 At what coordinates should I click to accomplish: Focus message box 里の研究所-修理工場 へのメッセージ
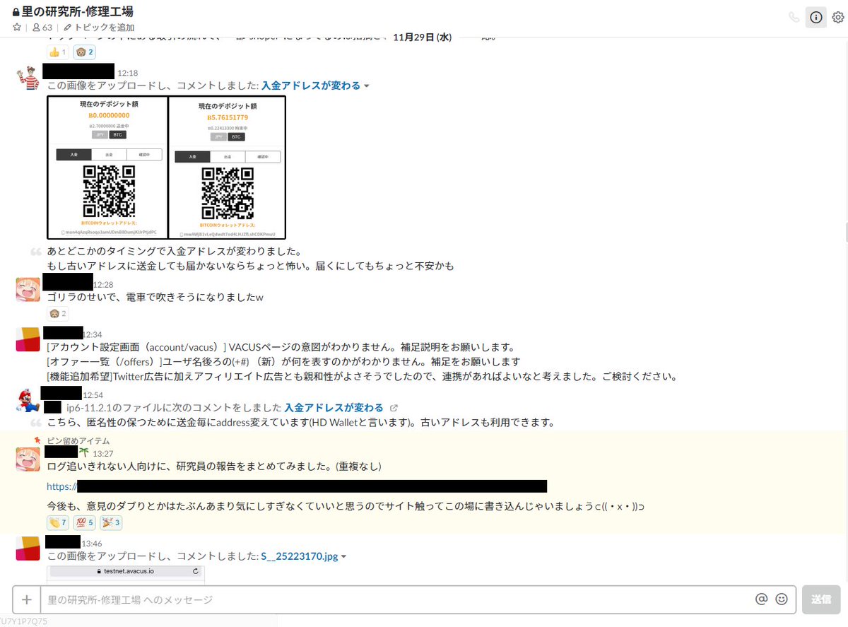click(x=397, y=599)
